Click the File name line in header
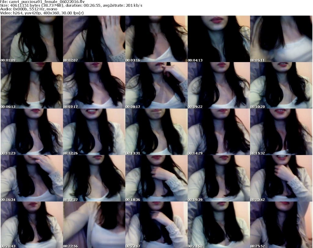 [42, 2]
